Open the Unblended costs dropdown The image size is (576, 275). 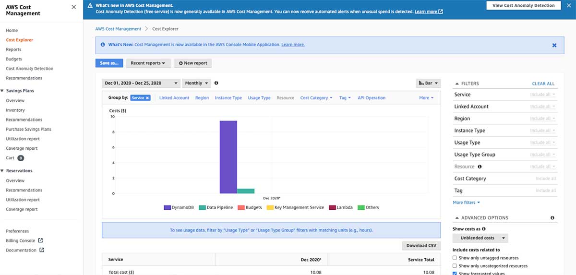(480, 238)
